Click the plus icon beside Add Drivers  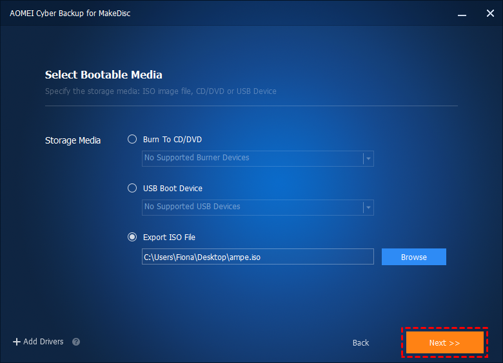[16, 342]
